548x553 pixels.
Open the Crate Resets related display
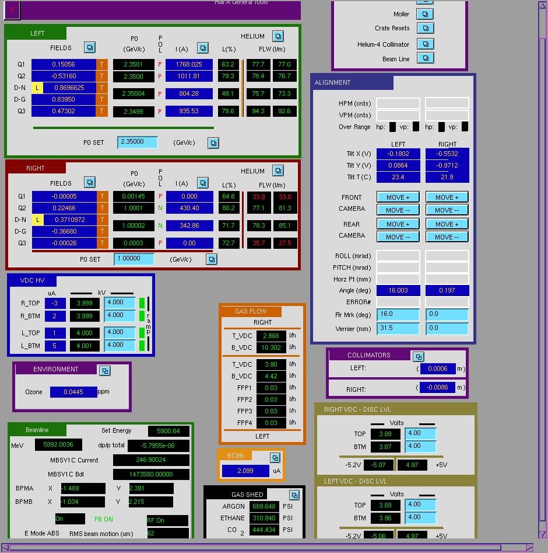click(x=426, y=28)
